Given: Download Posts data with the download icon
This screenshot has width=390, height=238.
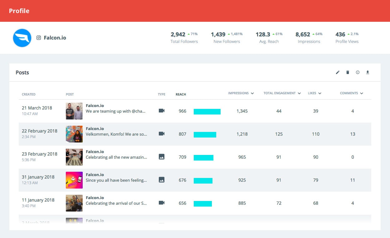Looking at the screenshot, I should tap(368, 72).
